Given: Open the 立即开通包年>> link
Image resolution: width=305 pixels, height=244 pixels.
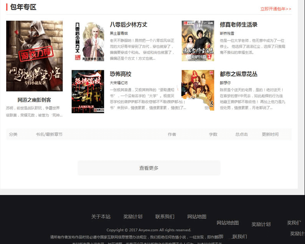Looking at the screenshot, I should coord(276,9).
